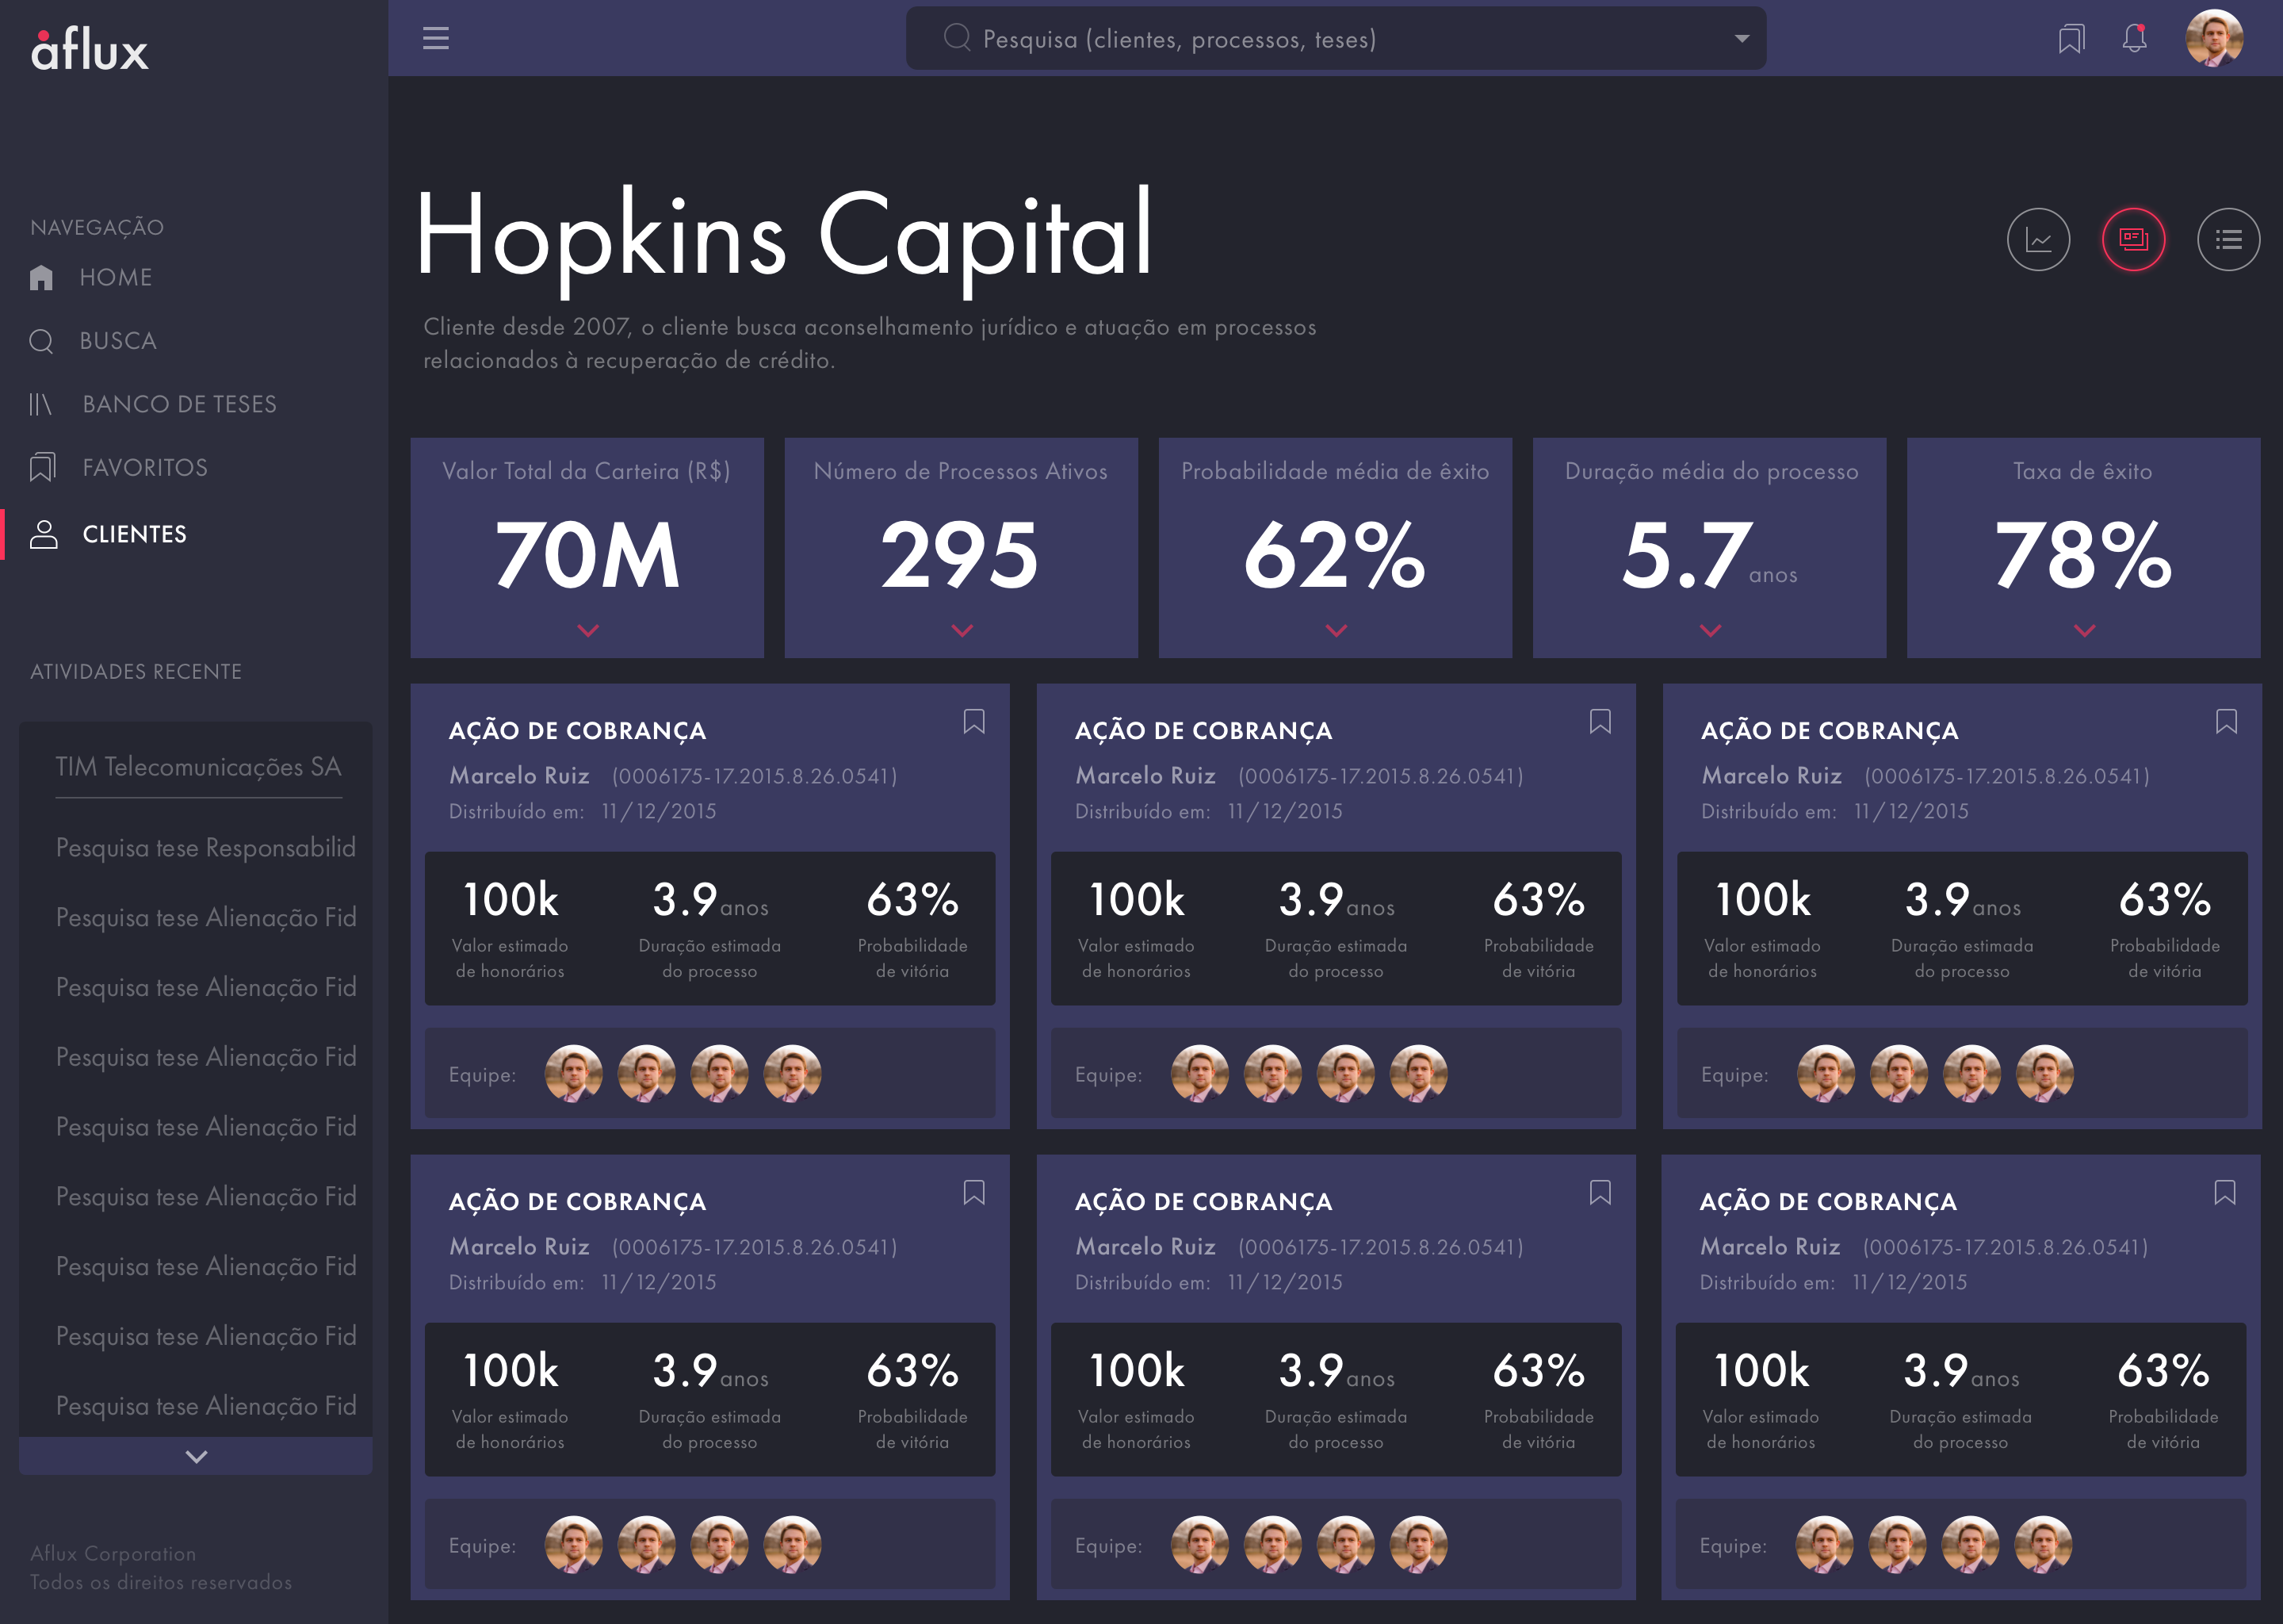Viewport: 2283px width, 1624px height.
Task: Switch to chart view icon
Action: (2038, 240)
